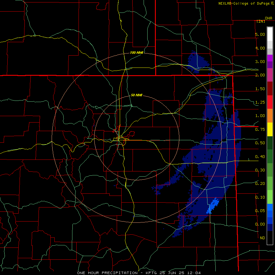Viewport: 275px width, 275px height.
Task: Click the KFTG radar site identifier
Action: point(152,273)
